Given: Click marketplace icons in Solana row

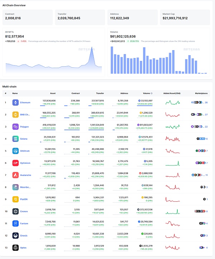Looking at the screenshot, I should [201, 139].
